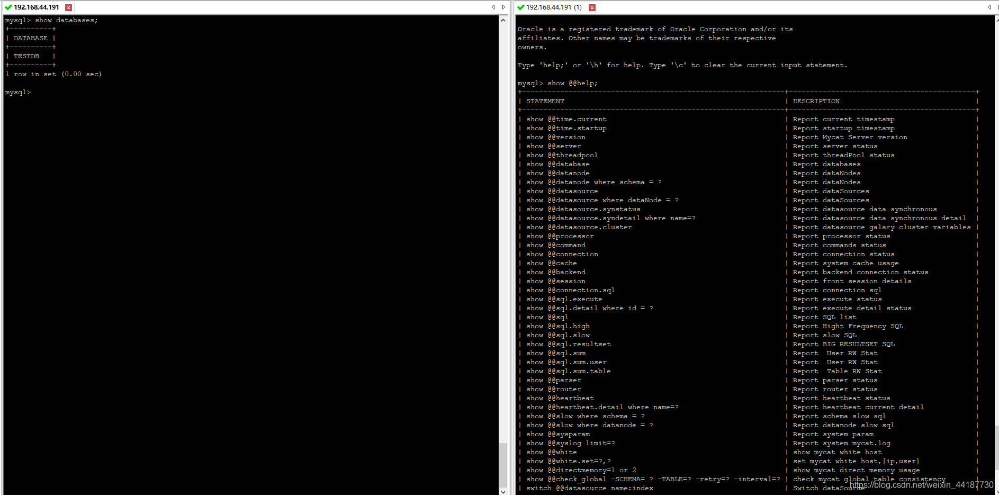Click 'show @@connection' statement
This screenshot has height=495, width=999.
(562, 254)
